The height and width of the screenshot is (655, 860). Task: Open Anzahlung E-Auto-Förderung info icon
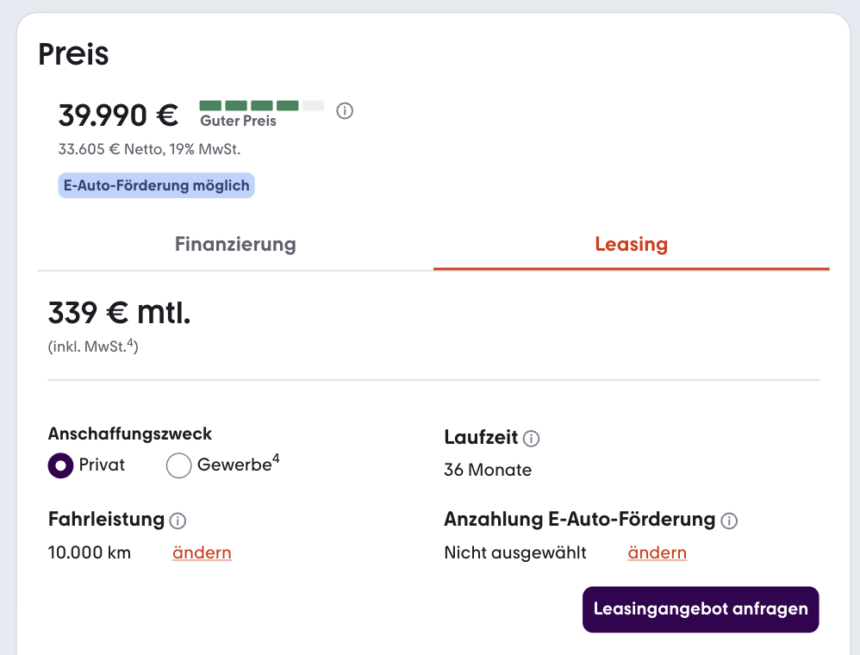729,521
